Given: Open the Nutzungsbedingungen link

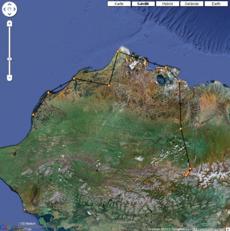Looking at the screenshot, I should (x=209, y=229).
